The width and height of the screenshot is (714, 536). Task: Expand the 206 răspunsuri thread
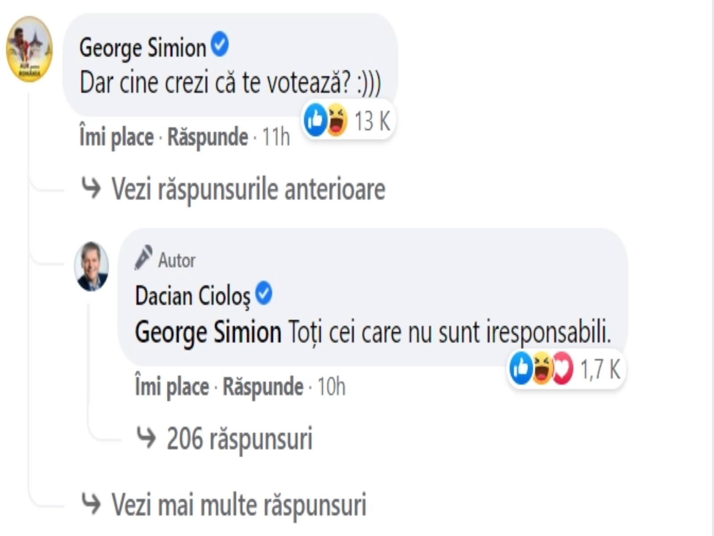tap(239, 439)
